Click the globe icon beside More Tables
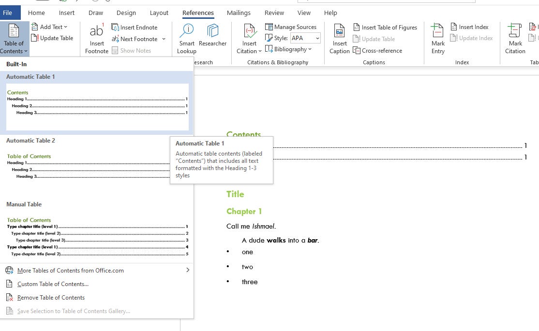 pyautogui.click(x=9, y=270)
